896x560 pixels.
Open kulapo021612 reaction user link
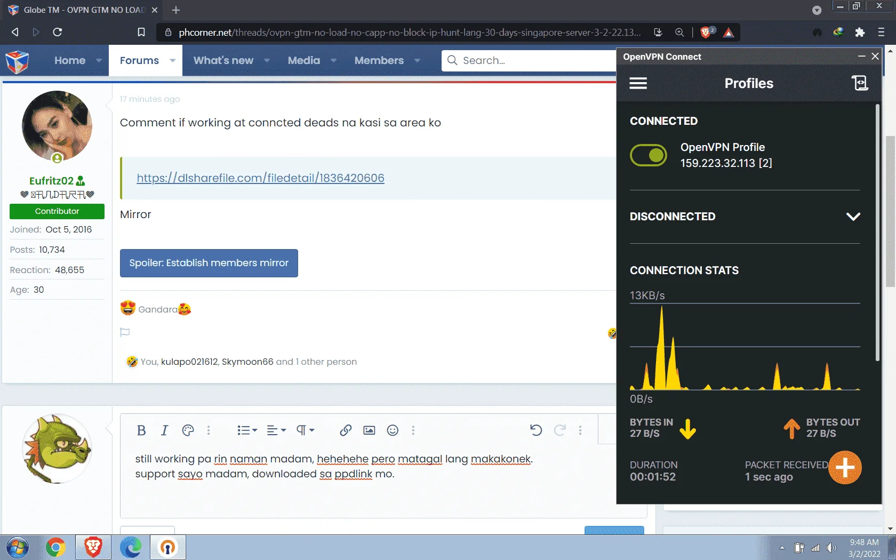coord(189,362)
